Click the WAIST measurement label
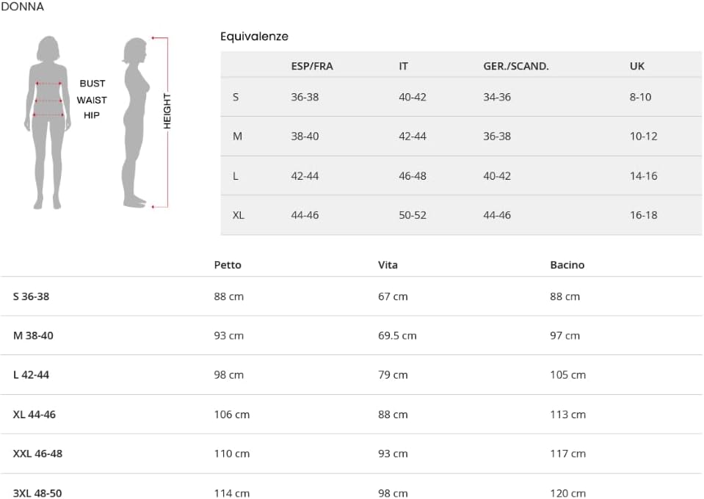The image size is (704, 499). tap(92, 100)
